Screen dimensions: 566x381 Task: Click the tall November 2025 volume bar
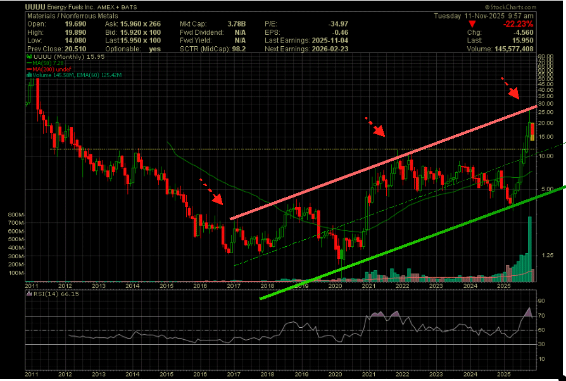coord(529,249)
